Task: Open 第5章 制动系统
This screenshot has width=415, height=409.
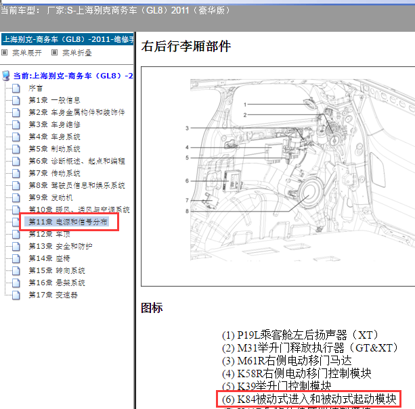Action: [54, 149]
